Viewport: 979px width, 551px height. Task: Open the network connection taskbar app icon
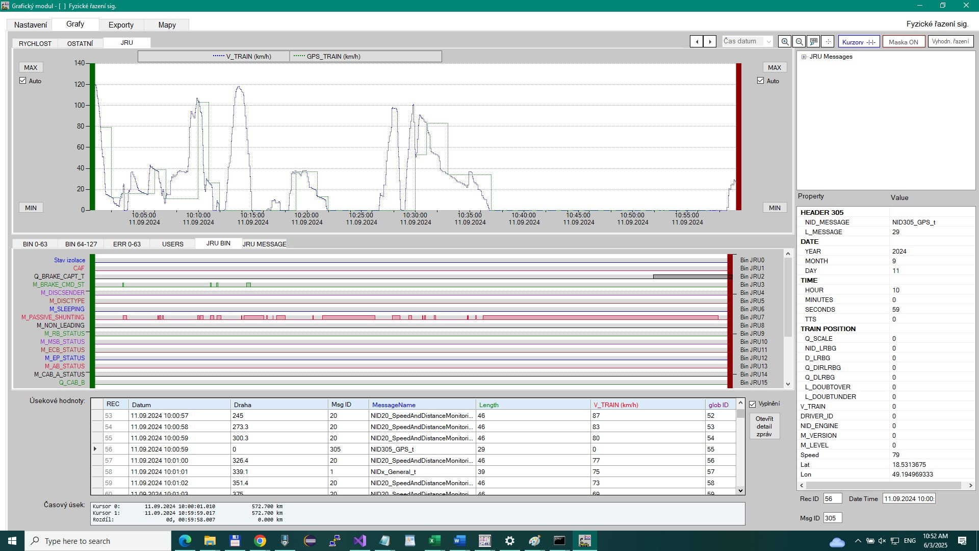tap(334, 541)
